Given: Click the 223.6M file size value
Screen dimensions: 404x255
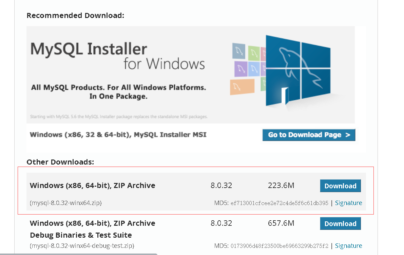Looking at the screenshot, I should pos(281,186).
